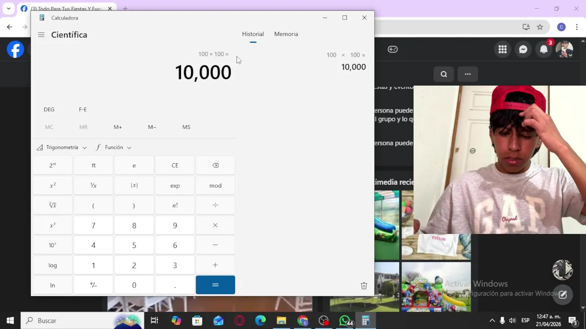Open Facebook notifications bell
Screen dimensions: 586x329
tap(544, 49)
